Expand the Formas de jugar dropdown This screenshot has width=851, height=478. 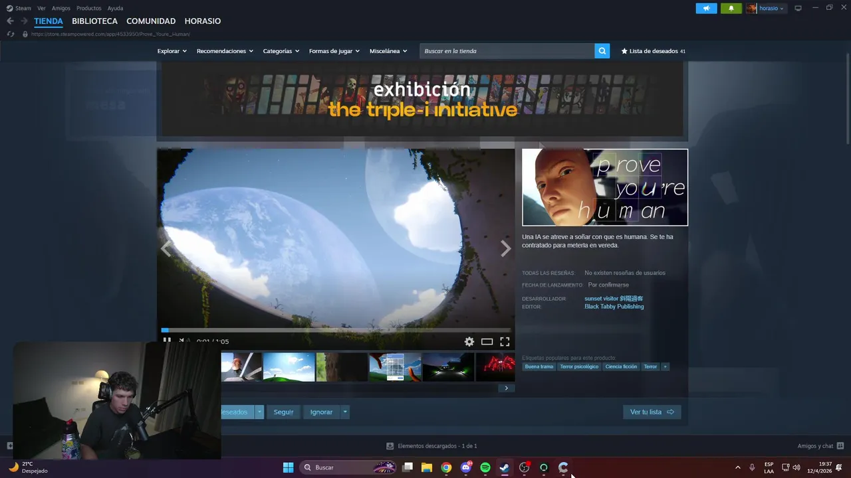click(x=334, y=51)
